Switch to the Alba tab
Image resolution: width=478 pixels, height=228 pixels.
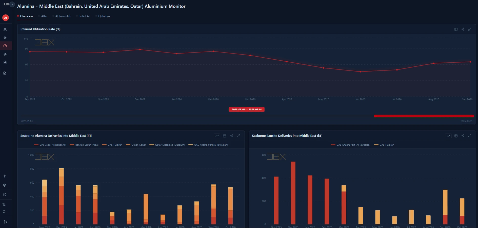(x=44, y=16)
